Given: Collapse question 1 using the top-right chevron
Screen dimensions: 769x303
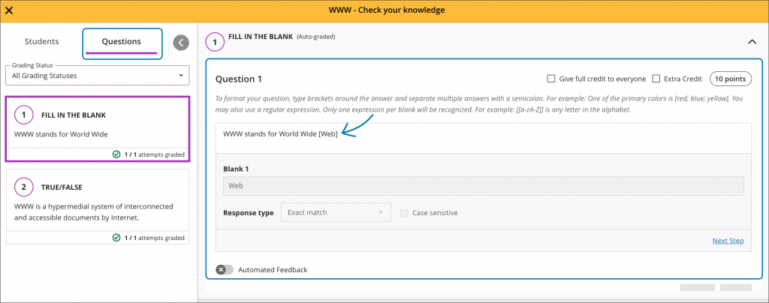Looking at the screenshot, I should [x=751, y=42].
